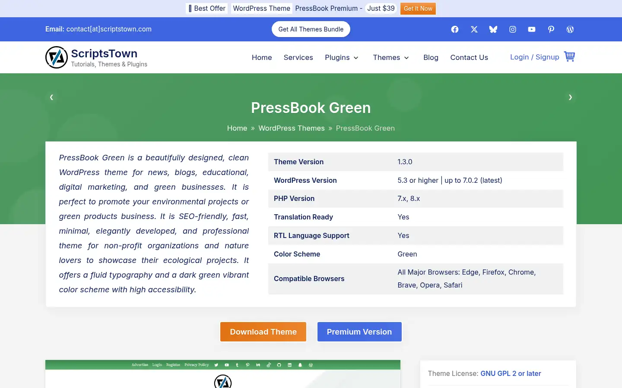Open the Themes menu item
Image resolution: width=622 pixels, height=388 pixels.
(x=387, y=57)
